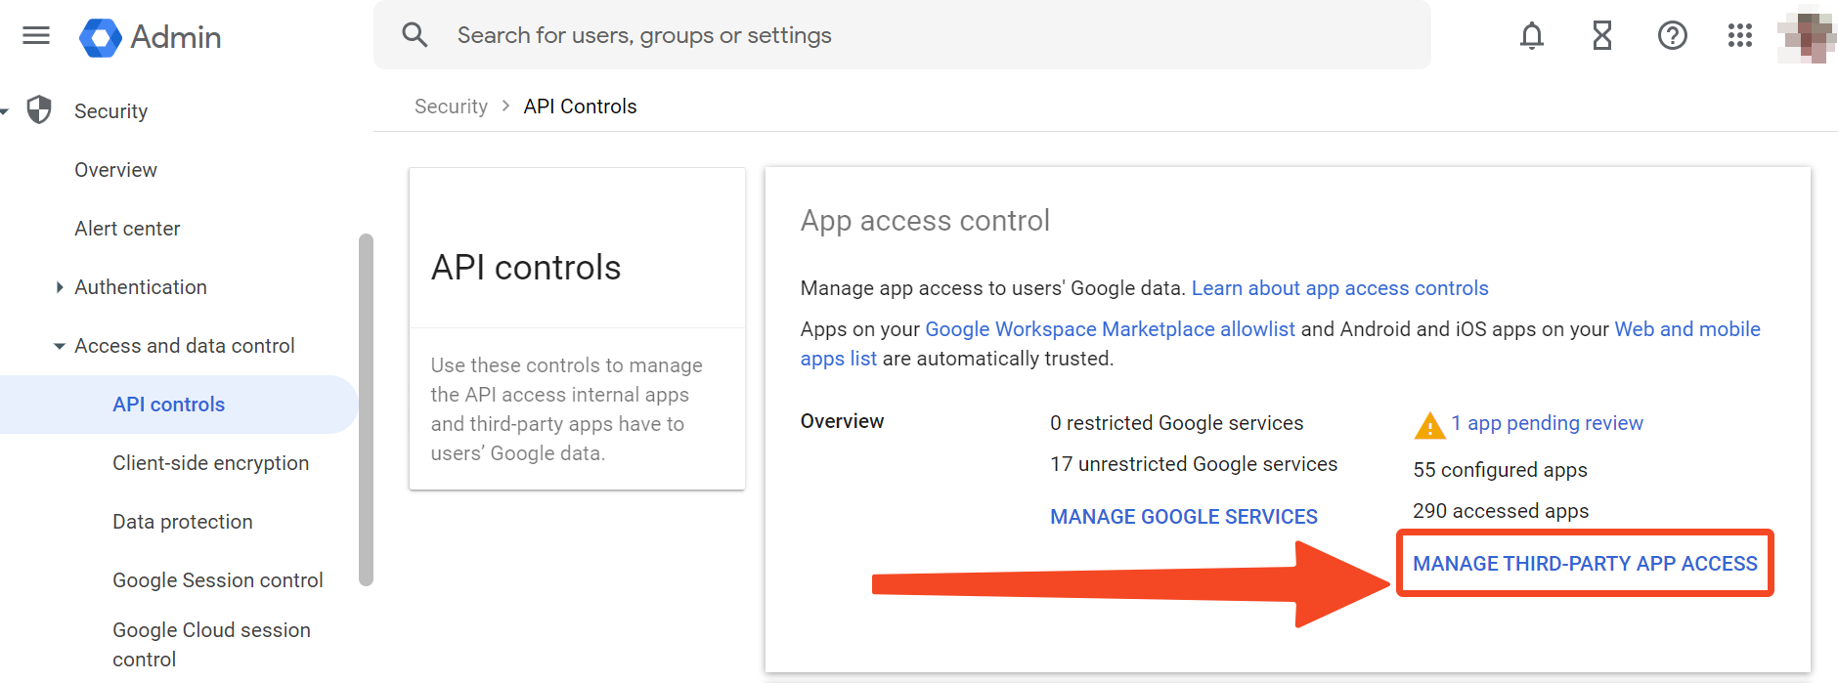Open Learn about app access controls link

click(1339, 288)
